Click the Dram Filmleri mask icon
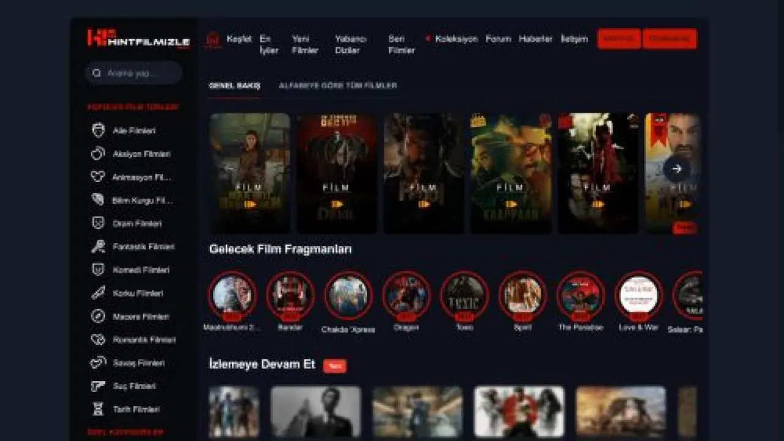Screen dimensions: 784x441 98,223
